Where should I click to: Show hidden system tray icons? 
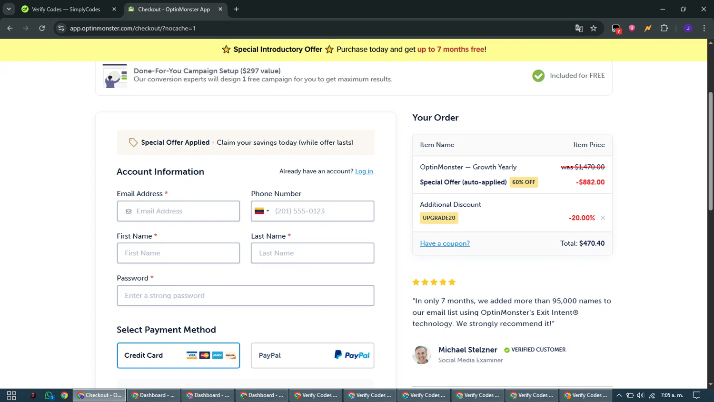(x=619, y=395)
